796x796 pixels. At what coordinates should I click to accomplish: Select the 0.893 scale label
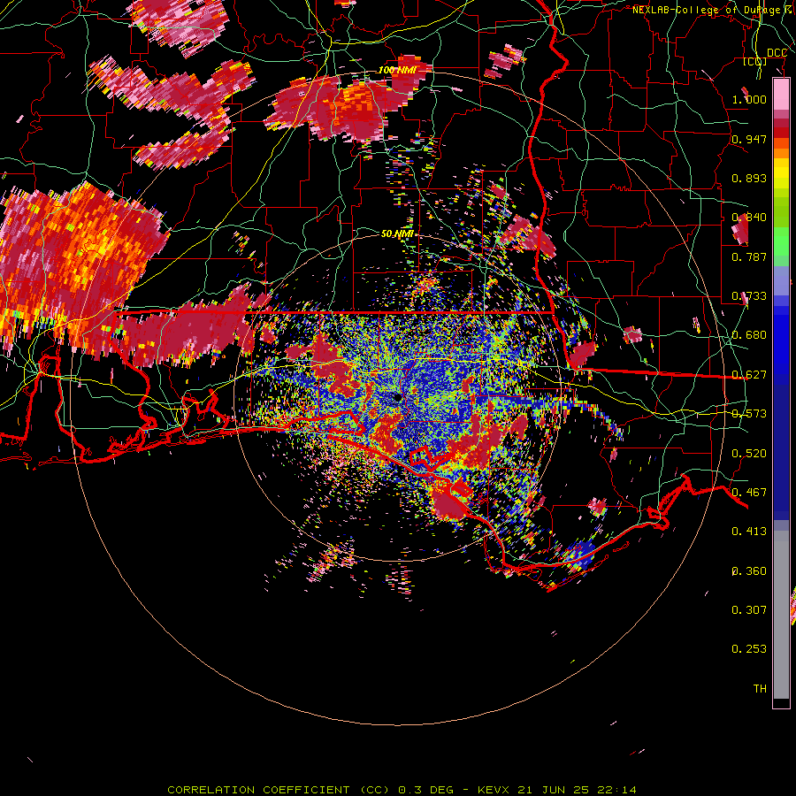tap(749, 178)
